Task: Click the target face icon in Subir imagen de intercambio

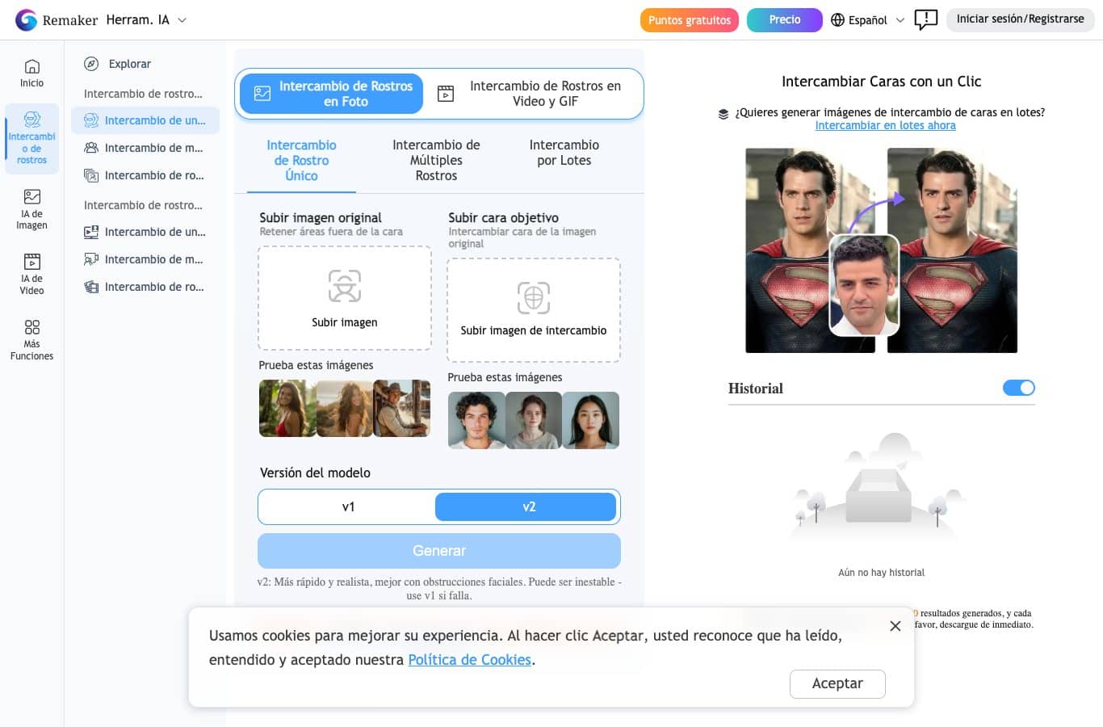Action: click(x=534, y=298)
